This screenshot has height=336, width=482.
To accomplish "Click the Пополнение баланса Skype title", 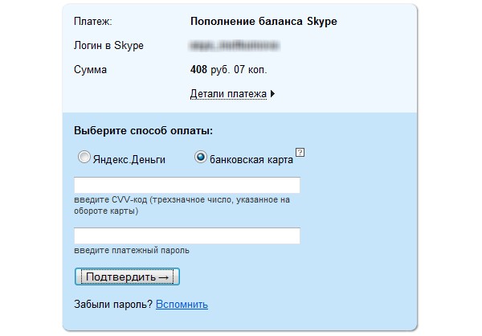I will 263,21.
